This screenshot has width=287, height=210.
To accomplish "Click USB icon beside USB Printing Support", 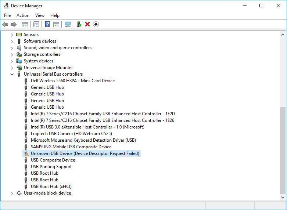I will (26, 167).
